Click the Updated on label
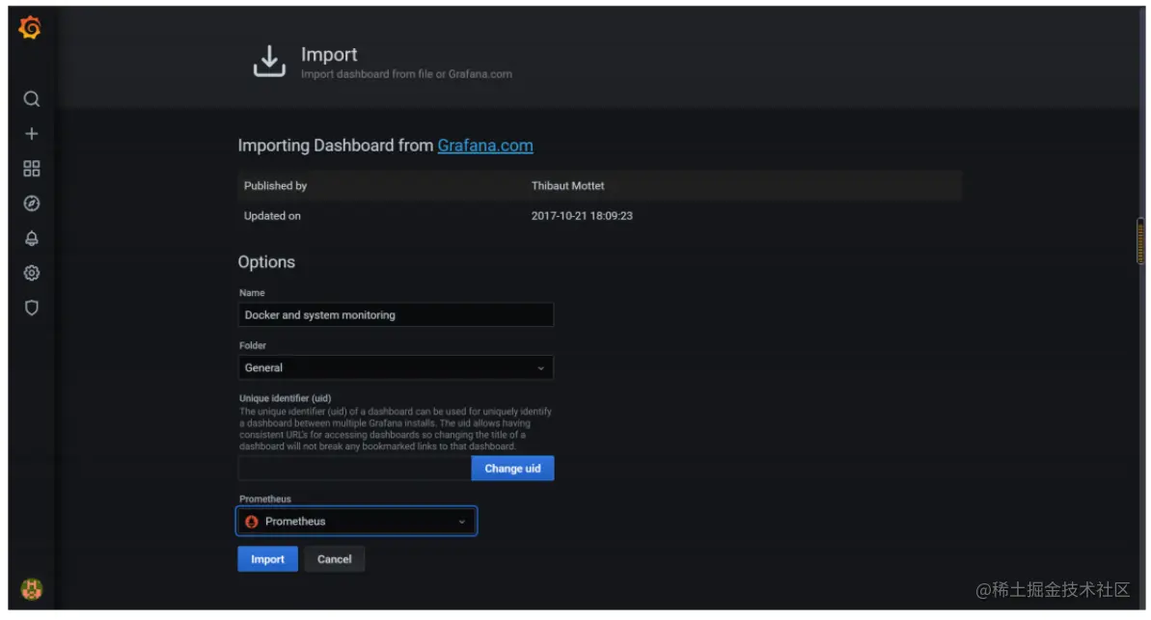 point(272,216)
